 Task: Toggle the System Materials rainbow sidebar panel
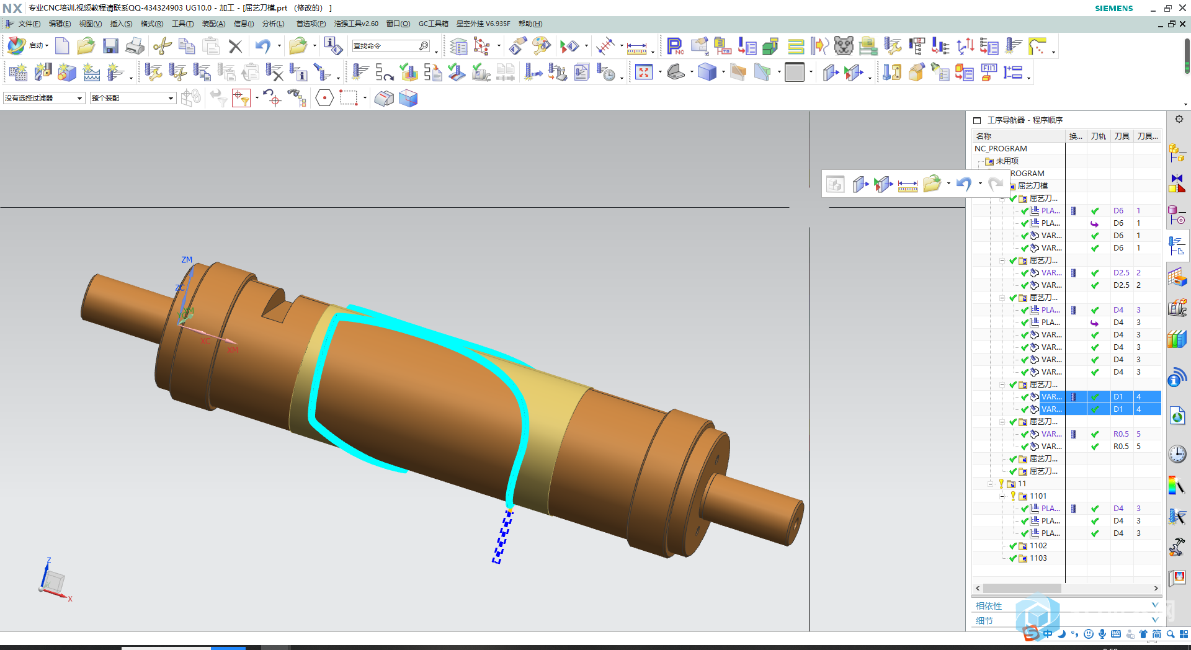coord(1177,485)
